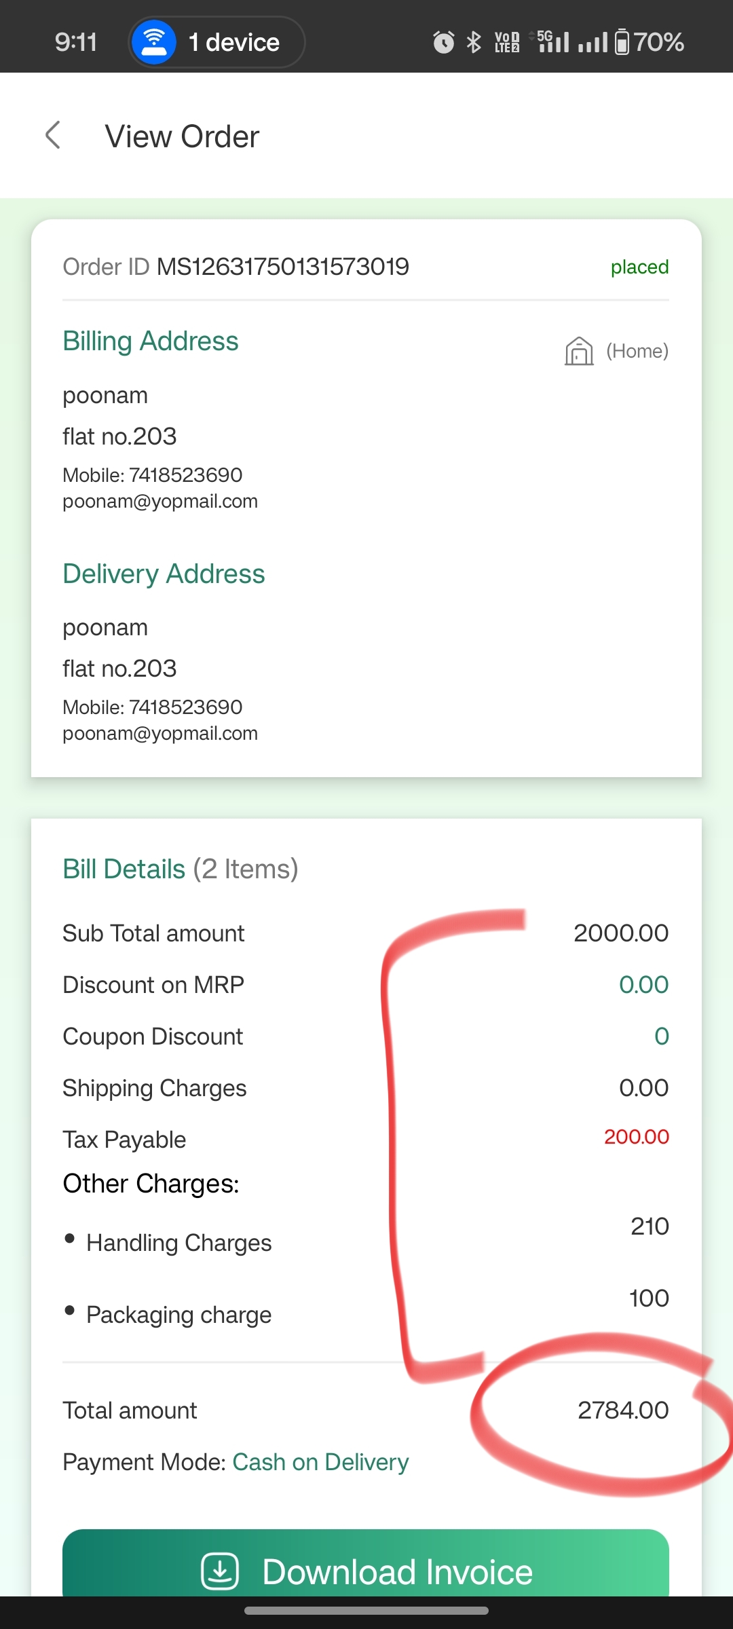Tap the Delivery Address heading
Image resolution: width=733 pixels, height=1629 pixels.
(x=164, y=574)
